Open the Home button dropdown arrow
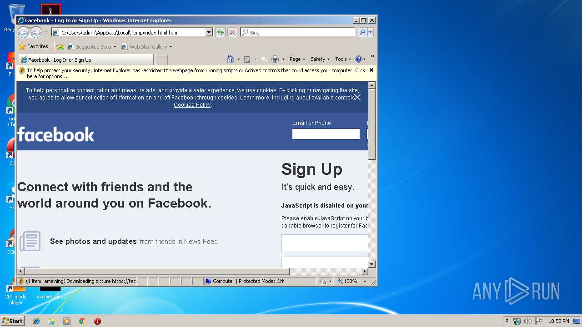This screenshot has width=582, height=327. click(x=238, y=59)
